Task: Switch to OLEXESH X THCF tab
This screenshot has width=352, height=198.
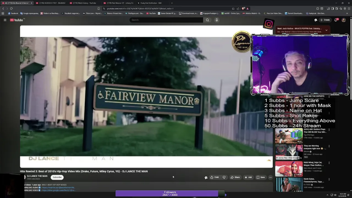Action: (x=51, y=3)
